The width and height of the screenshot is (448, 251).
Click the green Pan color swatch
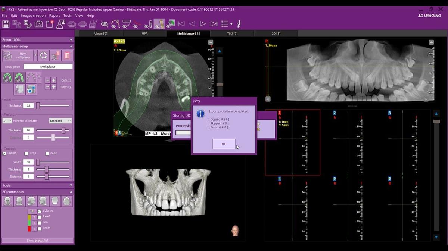(x=29, y=223)
